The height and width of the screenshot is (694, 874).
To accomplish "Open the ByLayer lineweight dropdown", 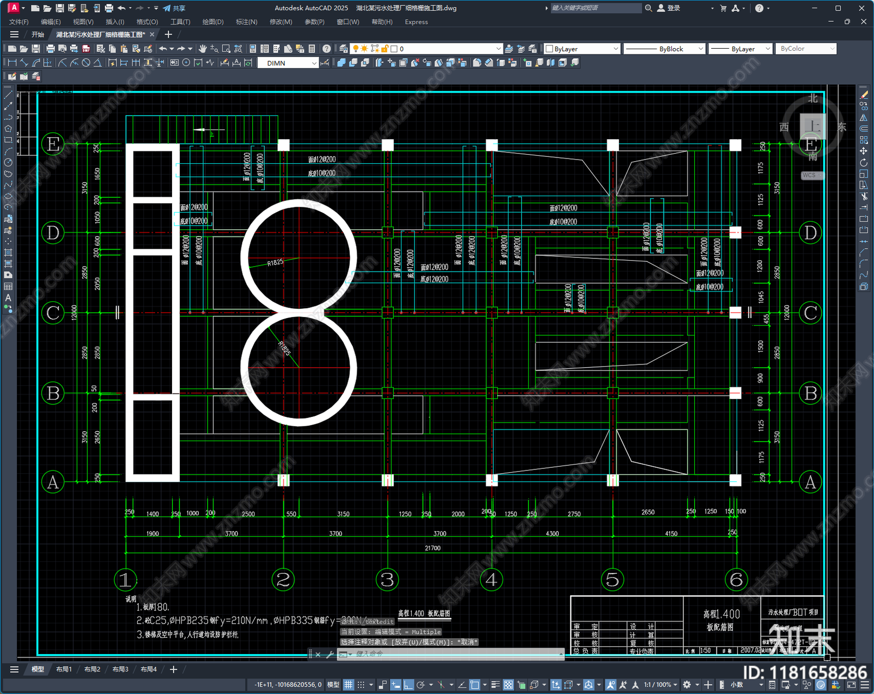I will click(767, 49).
